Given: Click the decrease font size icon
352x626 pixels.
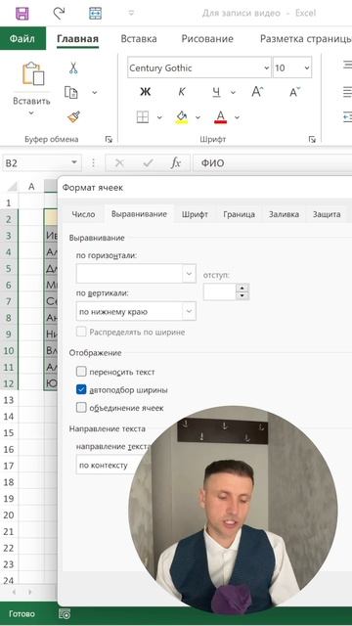Looking at the screenshot, I should click(x=295, y=92).
